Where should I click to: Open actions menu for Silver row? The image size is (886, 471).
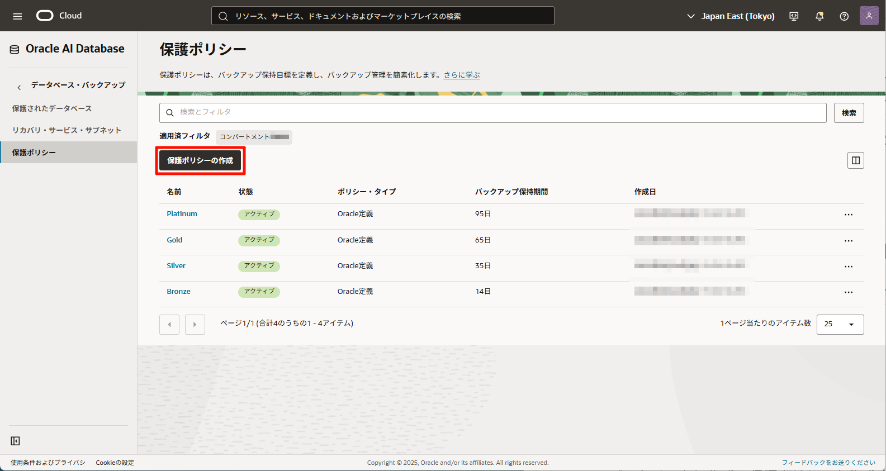[x=849, y=267]
